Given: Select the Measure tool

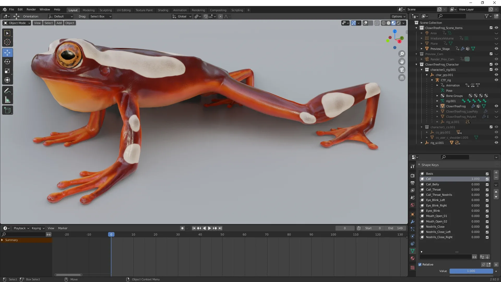Looking at the screenshot, I should tap(7, 100).
